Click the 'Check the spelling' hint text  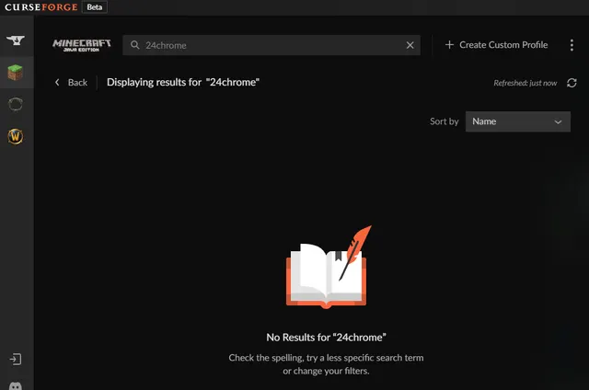[x=326, y=364]
